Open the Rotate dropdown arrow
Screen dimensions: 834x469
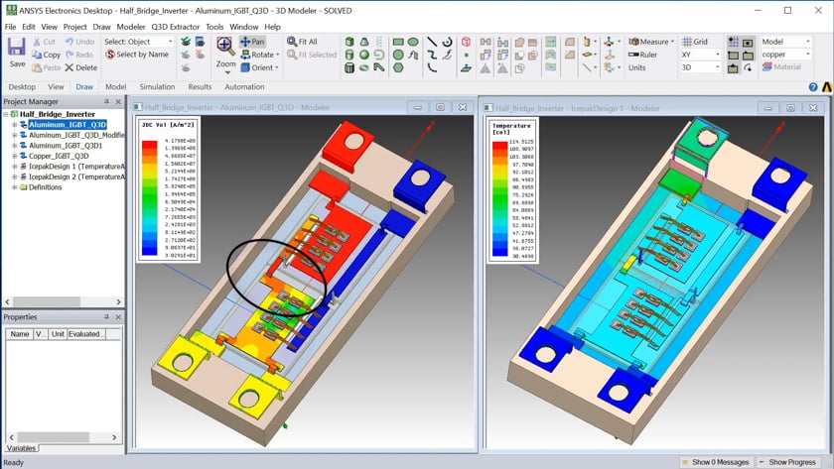(278, 55)
